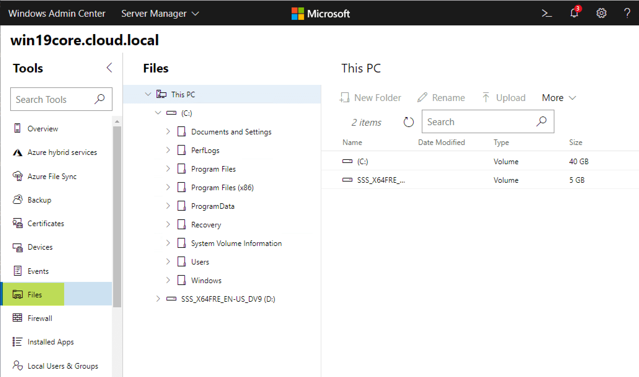Open the Certificates tool
Screen dimensions: 639x377
46,223
